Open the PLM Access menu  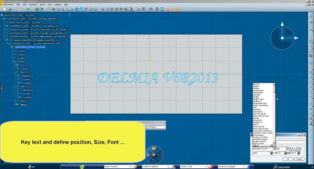point(9,4)
